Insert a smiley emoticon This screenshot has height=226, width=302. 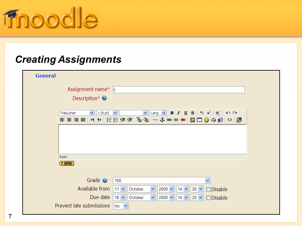(x=206, y=120)
